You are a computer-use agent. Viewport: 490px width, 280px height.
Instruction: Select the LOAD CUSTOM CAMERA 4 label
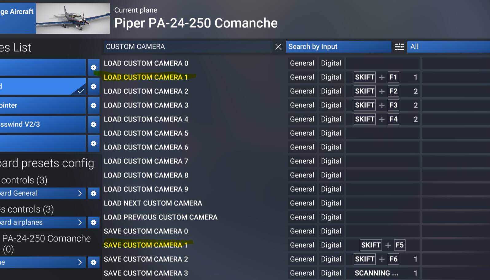146,119
